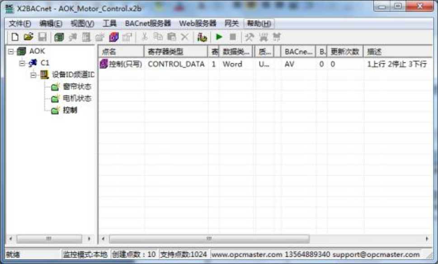Viewport: 438px width, 264px height.
Task: Click the monitor mode icon with hand
Action: coord(202,37)
